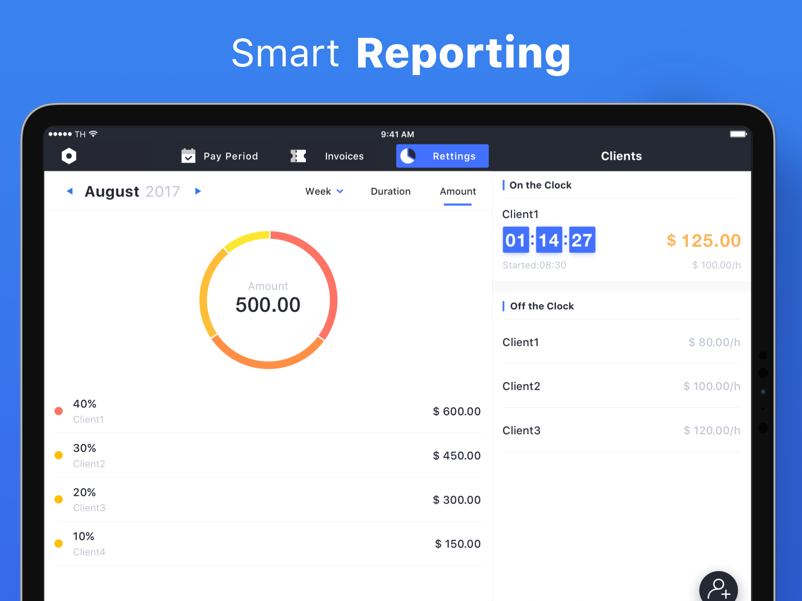Screen dimensions: 802x601
Task: Tap the 9:41 AM status time
Action: tap(397, 134)
